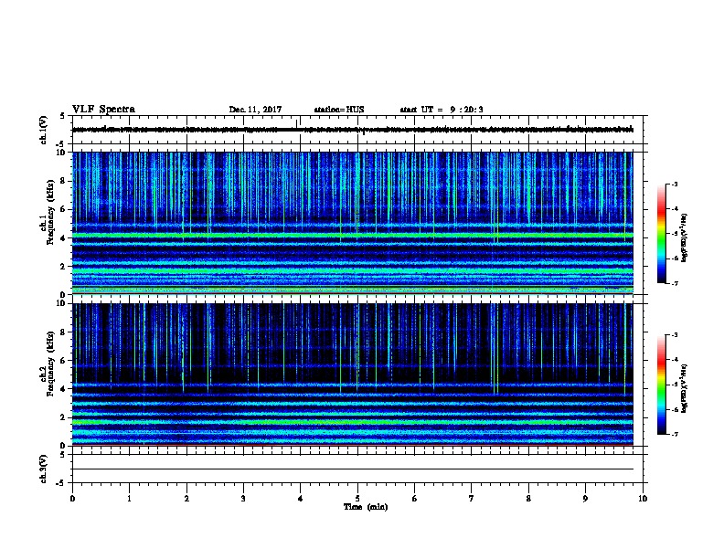The width and height of the screenshot is (724, 559).
Task: Click time axis tick label "1"
Action: (129, 499)
